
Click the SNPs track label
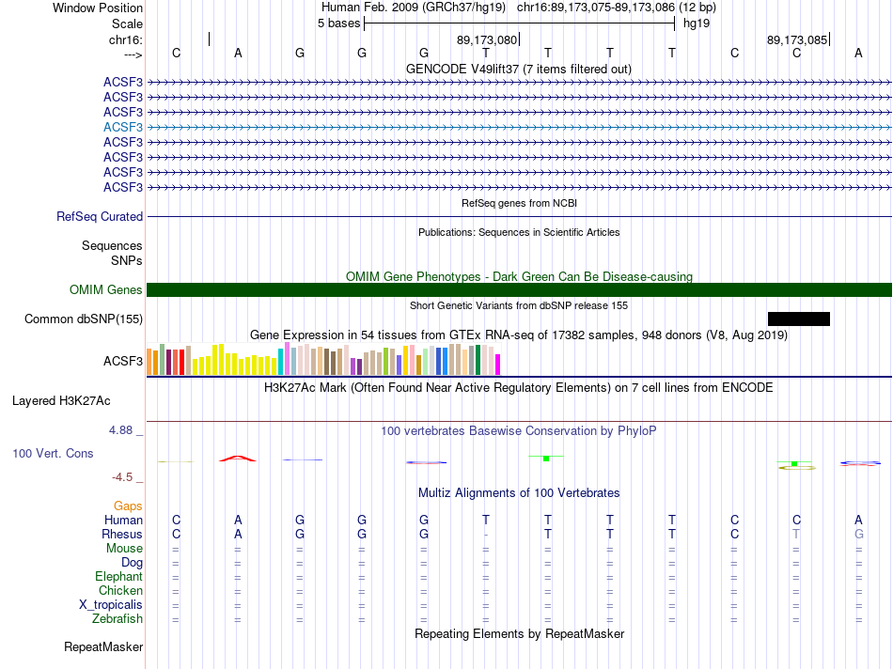pyautogui.click(x=127, y=260)
